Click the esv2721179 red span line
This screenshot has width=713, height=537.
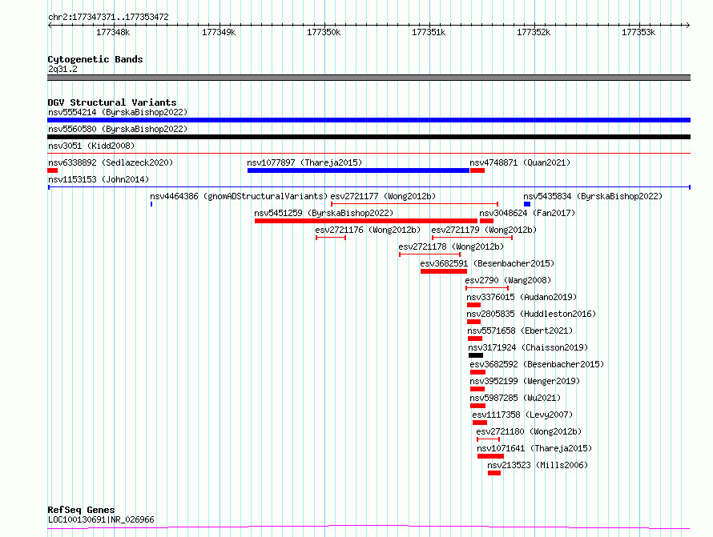point(472,238)
